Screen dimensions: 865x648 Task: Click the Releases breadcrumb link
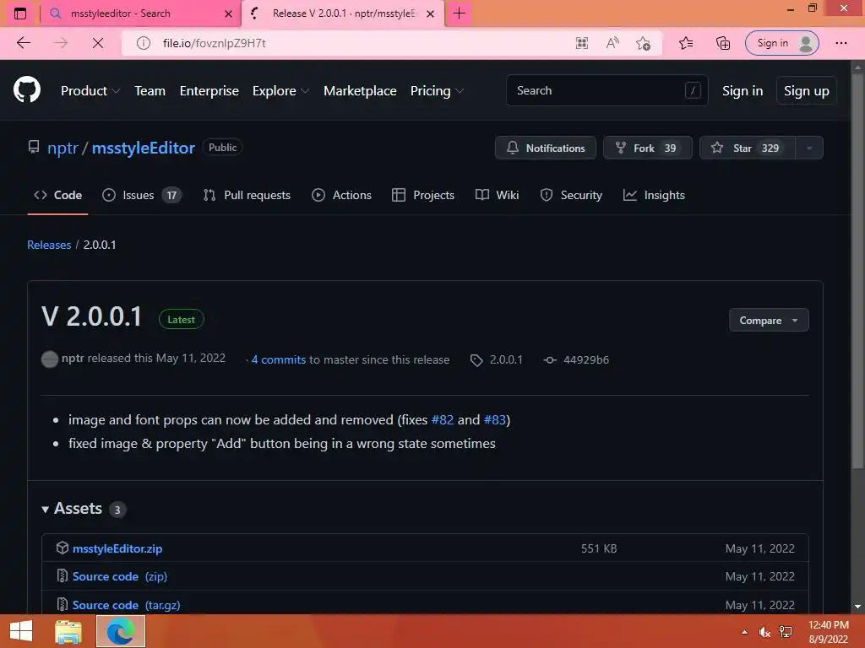pos(49,245)
